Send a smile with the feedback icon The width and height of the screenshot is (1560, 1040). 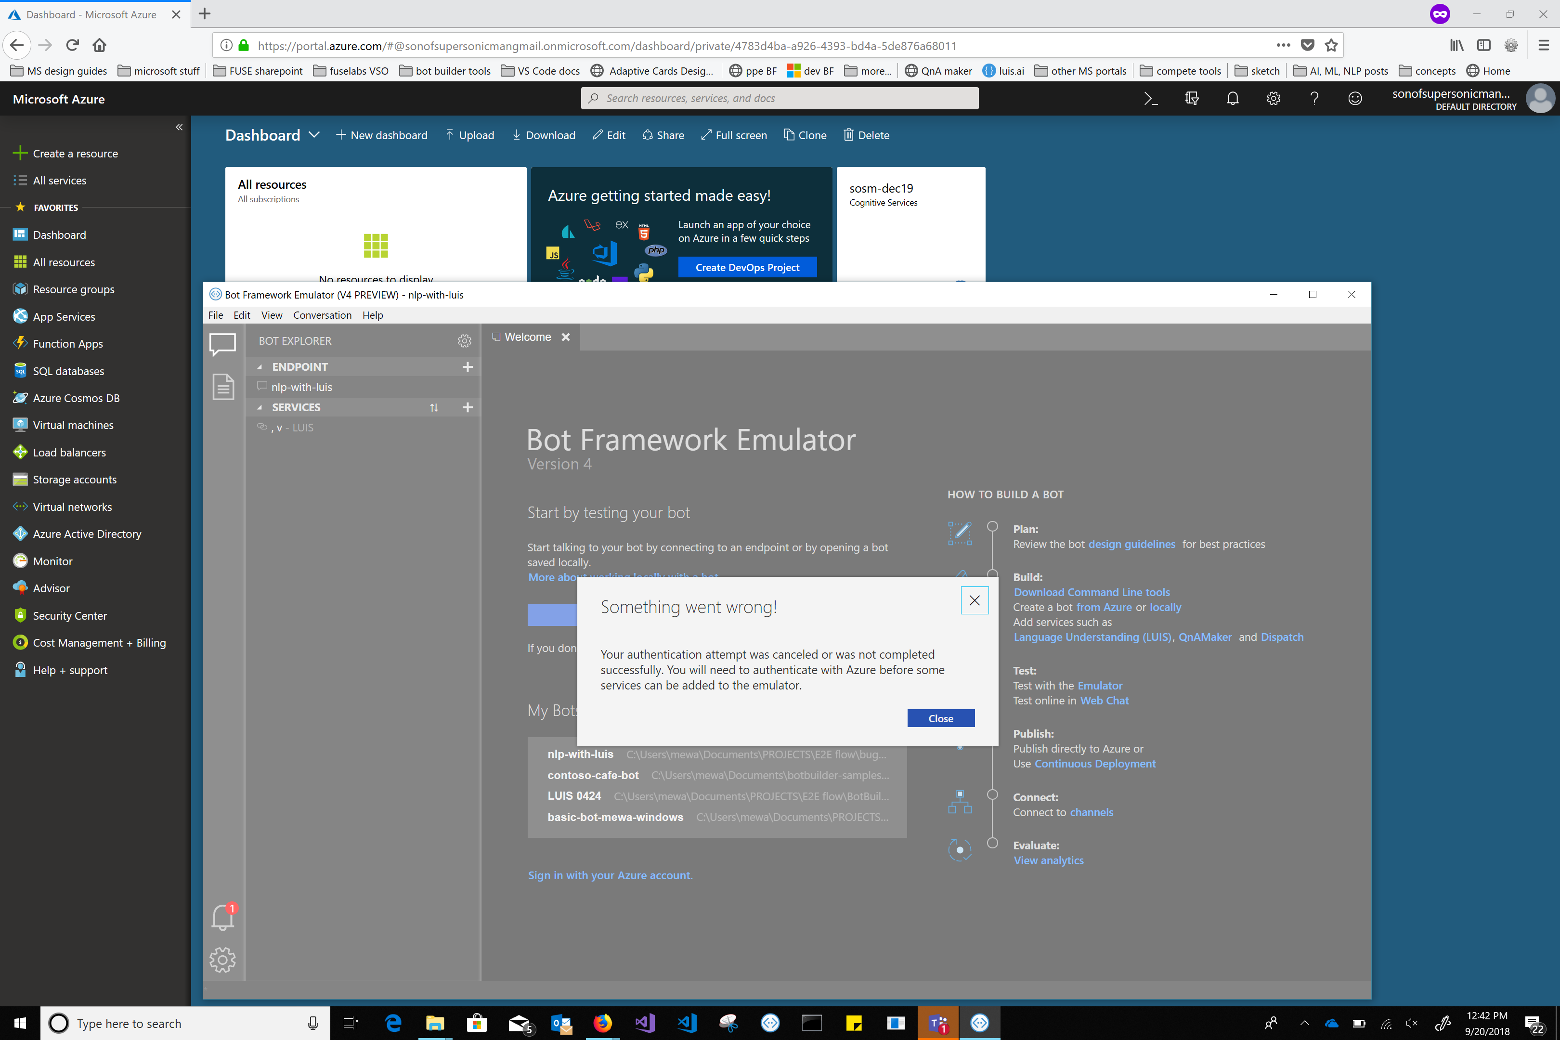[x=1354, y=98]
